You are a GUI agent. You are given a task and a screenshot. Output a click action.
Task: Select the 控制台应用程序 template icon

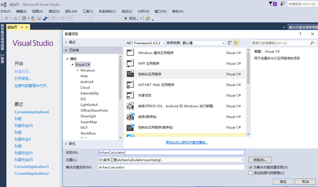[130, 74]
